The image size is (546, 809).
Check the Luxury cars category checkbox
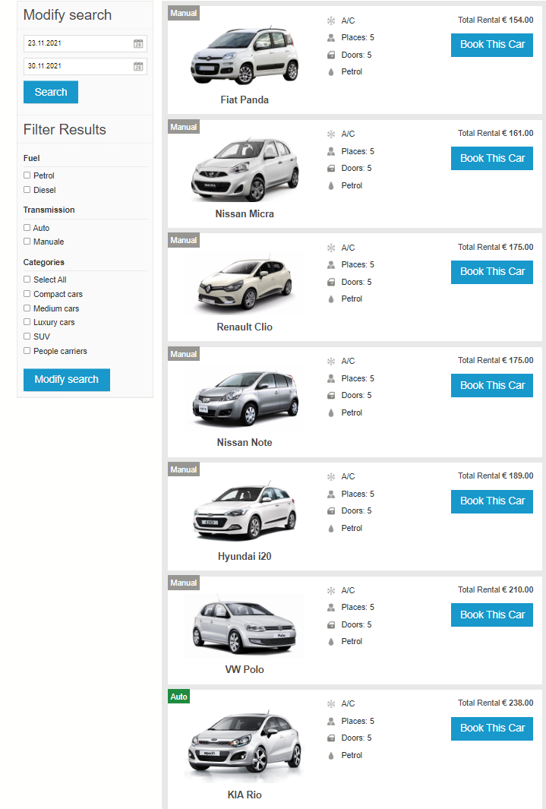click(x=27, y=322)
